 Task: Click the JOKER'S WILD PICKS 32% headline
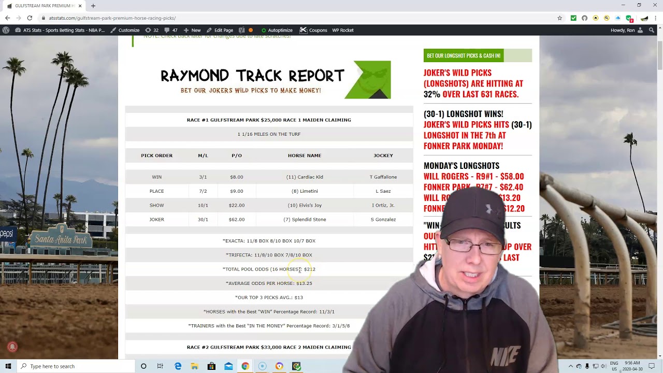pos(473,83)
